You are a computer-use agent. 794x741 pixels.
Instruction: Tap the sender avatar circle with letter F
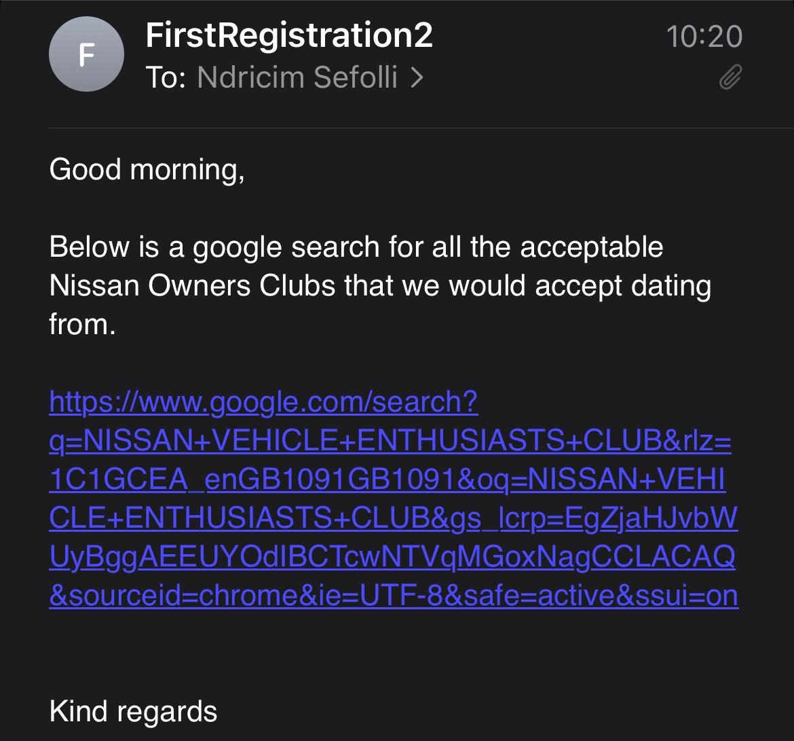click(86, 54)
